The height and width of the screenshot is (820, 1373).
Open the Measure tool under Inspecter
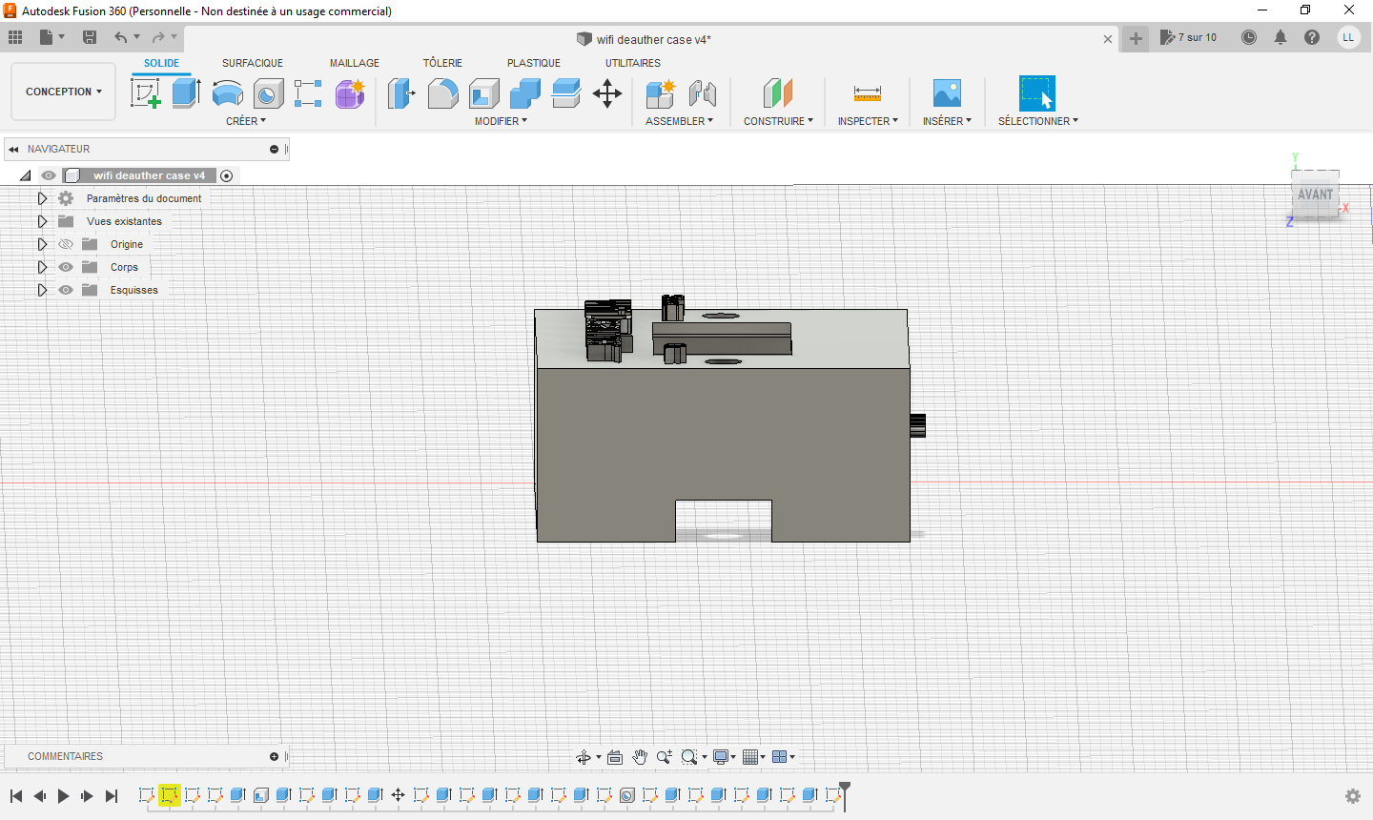[x=867, y=93]
